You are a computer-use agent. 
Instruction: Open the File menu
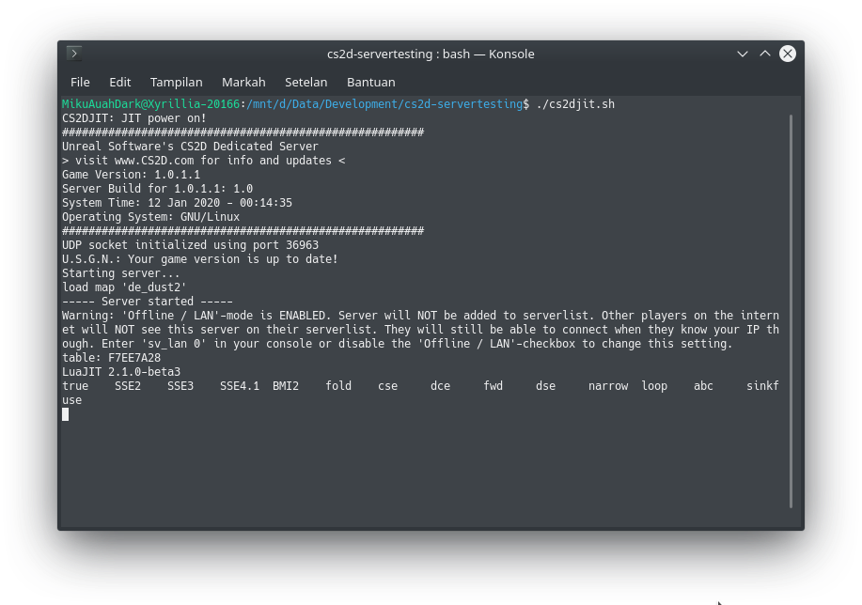(x=80, y=82)
